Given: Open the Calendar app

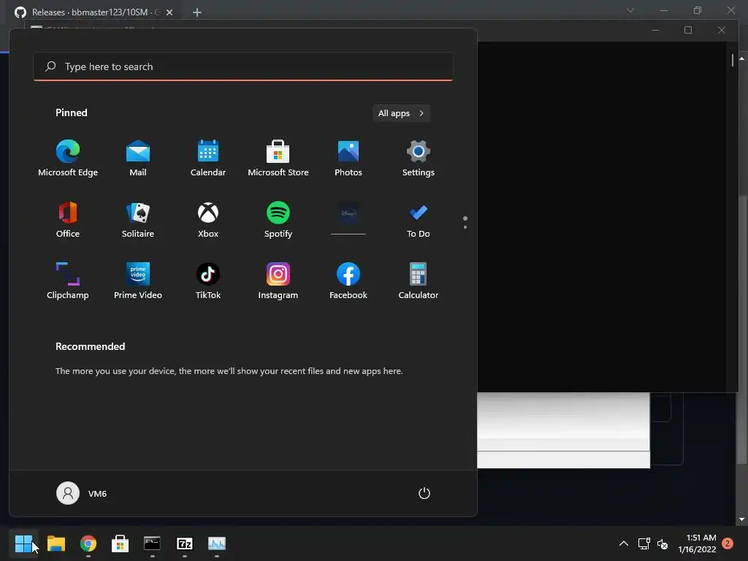Looking at the screenshot, I should point(208,159).
